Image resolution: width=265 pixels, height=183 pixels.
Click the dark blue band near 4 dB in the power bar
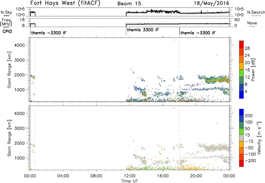pyautogui.click(x=241, y=88)
